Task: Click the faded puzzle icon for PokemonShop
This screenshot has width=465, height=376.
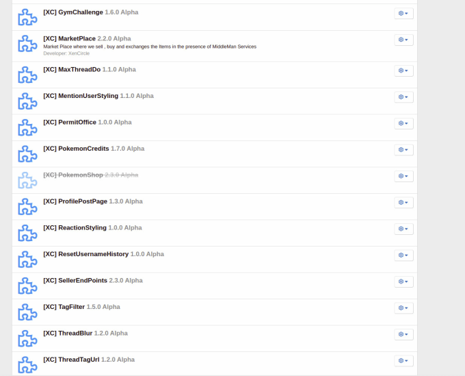Action: pyautogui.click(x=27, y=180)
